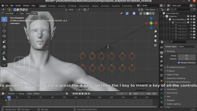Select the Measure tool
This screenshot has height=111, width=197.
(4, 58)
